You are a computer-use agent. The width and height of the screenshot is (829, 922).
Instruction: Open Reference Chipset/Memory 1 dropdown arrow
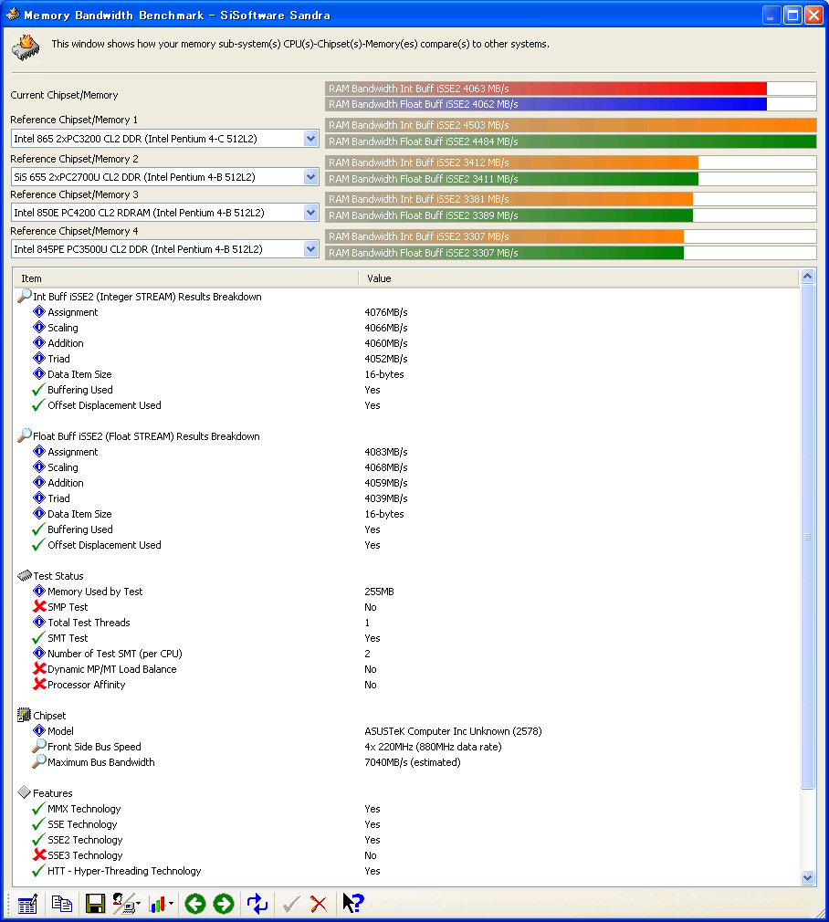point(311,139)
